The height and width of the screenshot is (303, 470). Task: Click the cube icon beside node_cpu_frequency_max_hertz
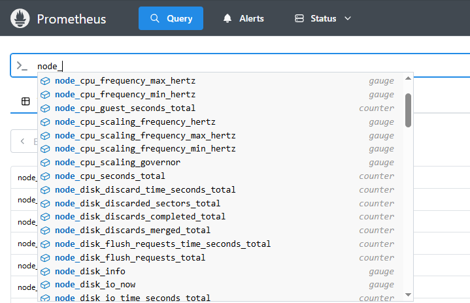(x=46, y=81)
